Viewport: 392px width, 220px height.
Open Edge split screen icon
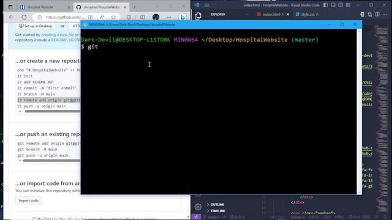pyautogui.click(x=143, y=17)
